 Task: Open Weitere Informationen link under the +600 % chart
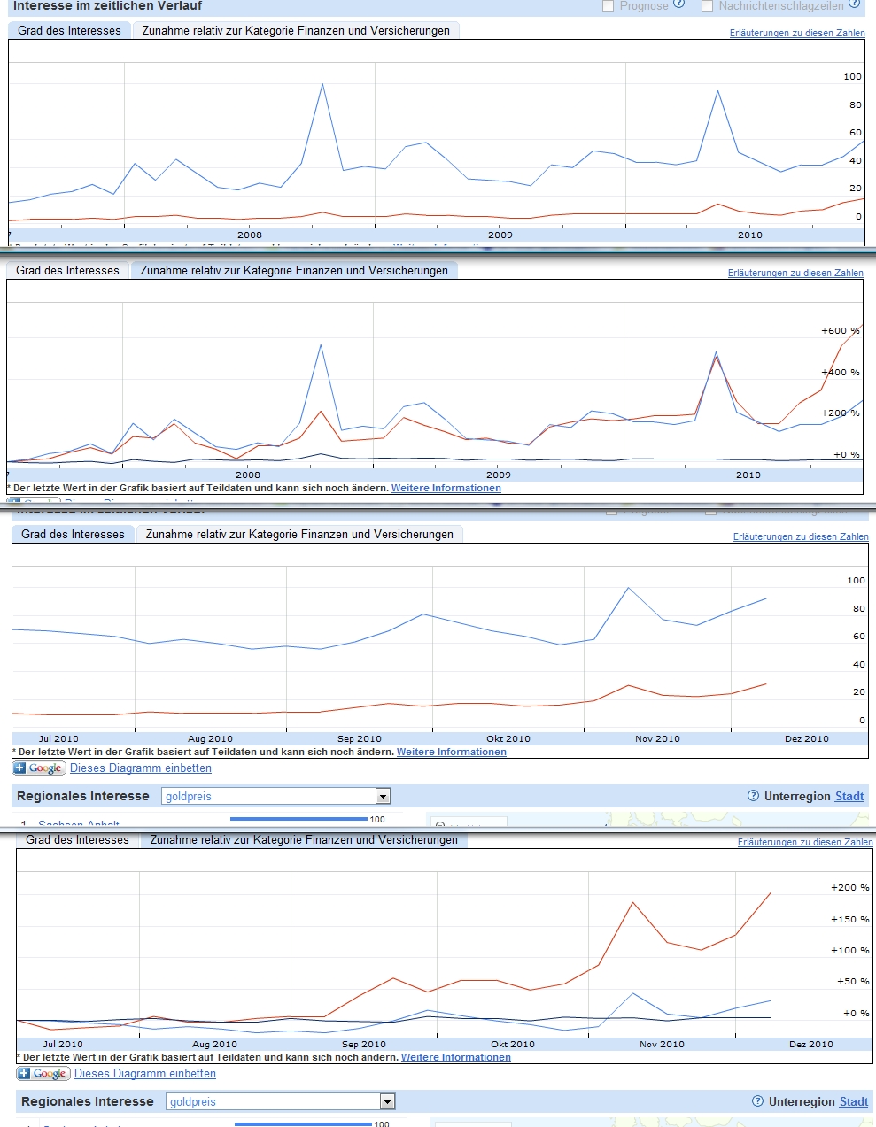(x=446, y=488)
